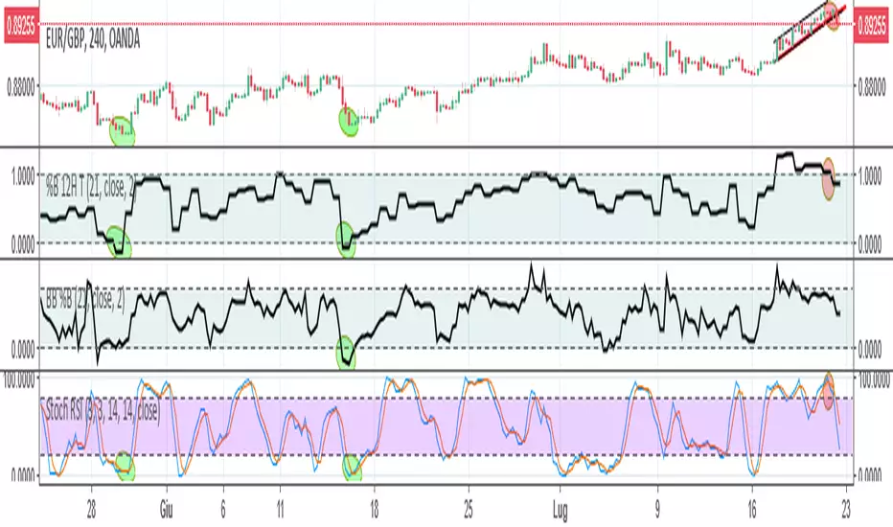Select green ellipse on price candles near the 28th
This screenshot has height=527, width=893.
(x=122, y=131)
